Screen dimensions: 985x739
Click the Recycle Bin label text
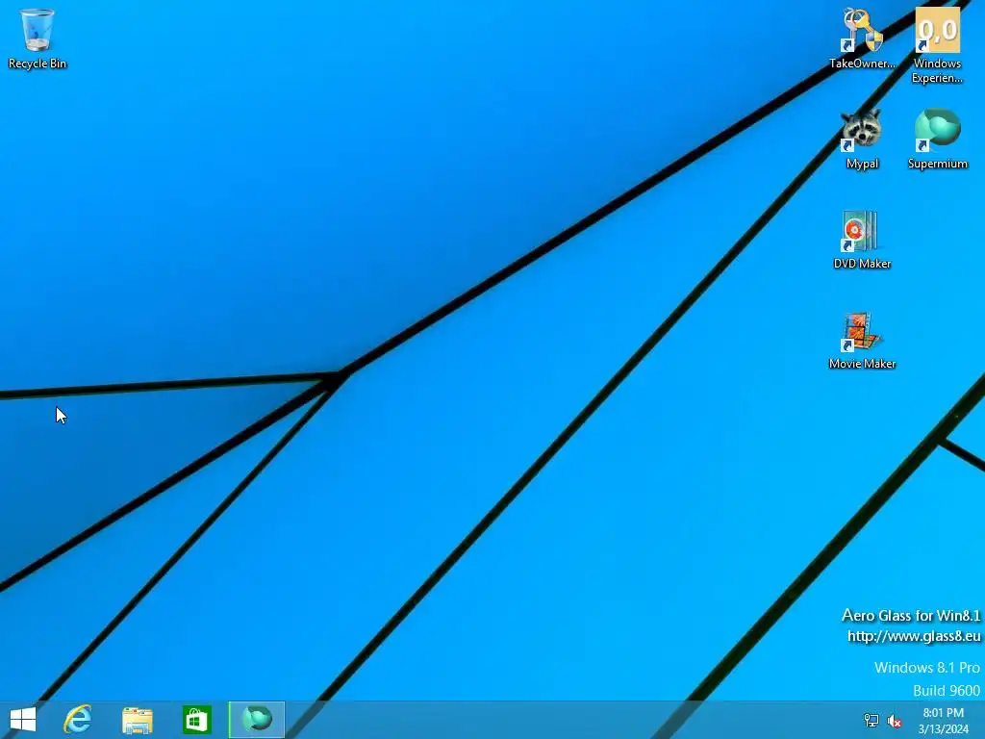coord(38,64)
